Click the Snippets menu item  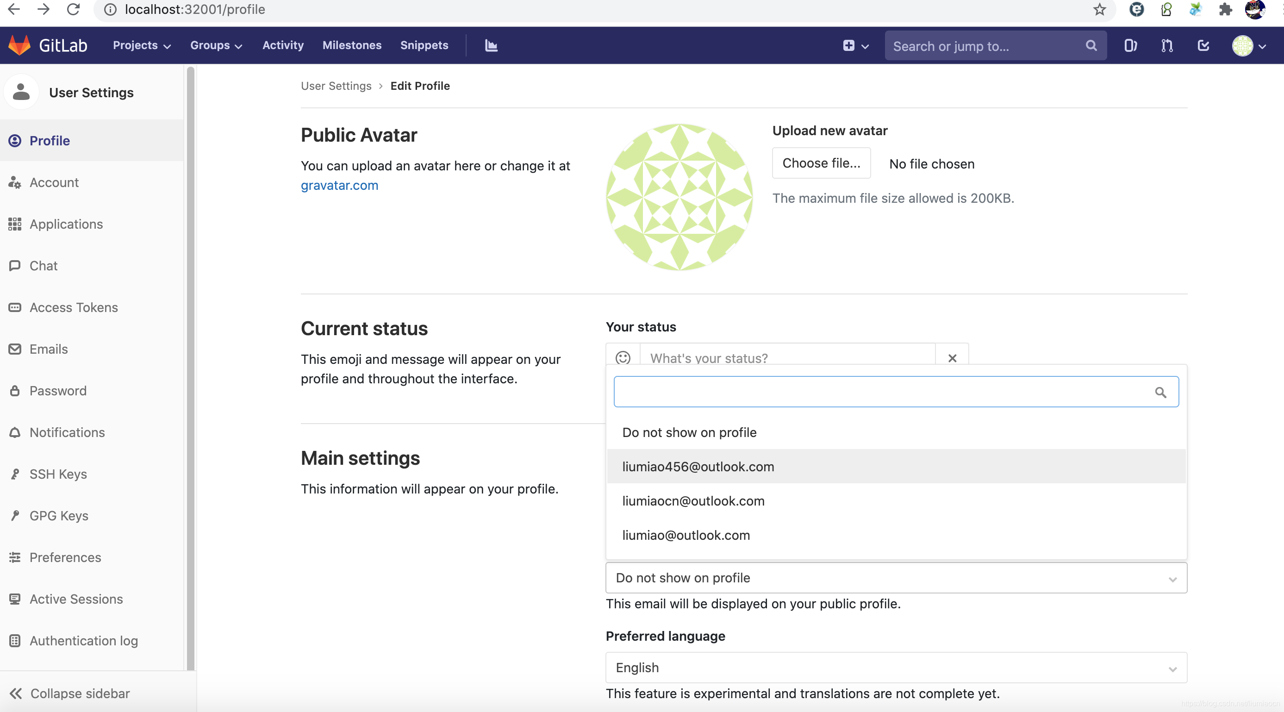click(424, 45)
